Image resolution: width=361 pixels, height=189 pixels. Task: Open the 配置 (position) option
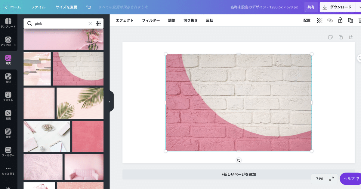tap(307, 20)
